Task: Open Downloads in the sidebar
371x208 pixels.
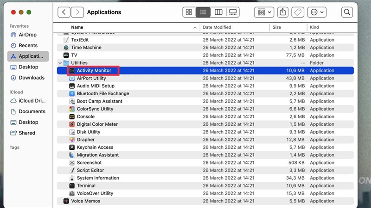Action: point(28,78)
